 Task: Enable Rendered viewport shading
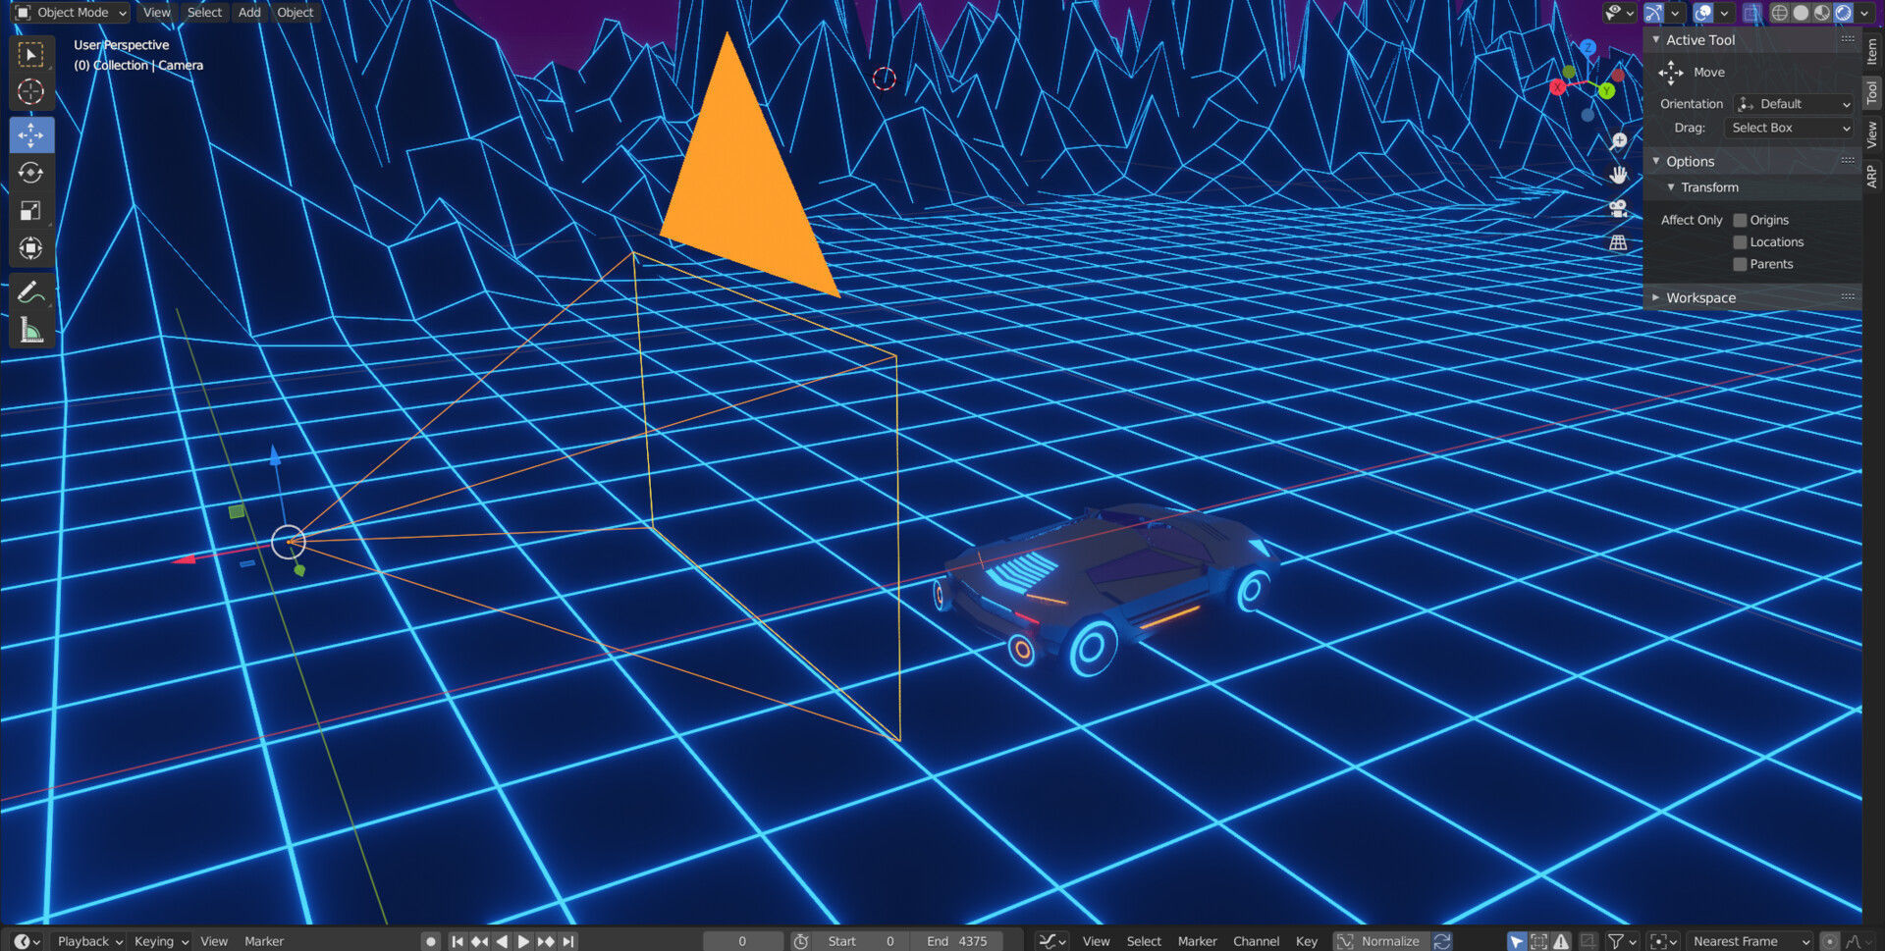[x=1845, y=13]
